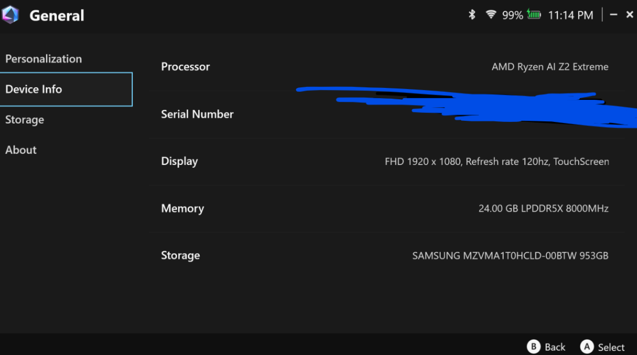Click the Legion Space logo icon
Image resolution: width=637 pixels, height=355 pixels.
click(11, 15)
